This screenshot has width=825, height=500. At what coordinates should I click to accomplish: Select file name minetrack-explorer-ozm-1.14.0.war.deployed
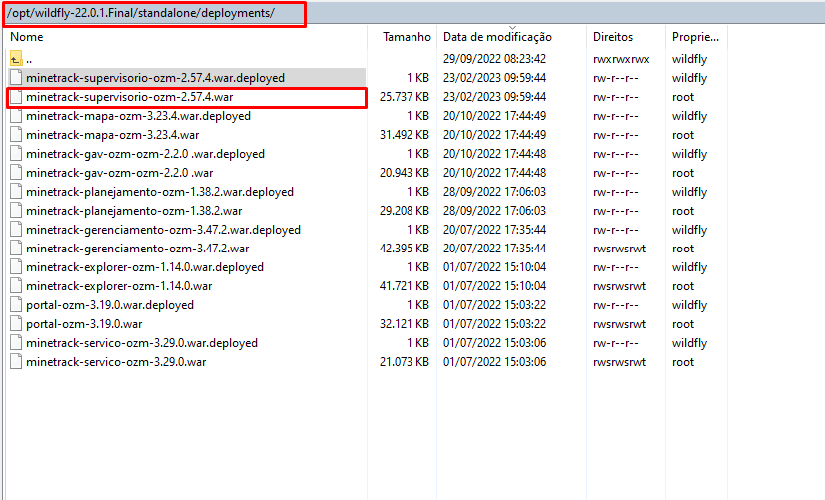click(x=145, y=267)
